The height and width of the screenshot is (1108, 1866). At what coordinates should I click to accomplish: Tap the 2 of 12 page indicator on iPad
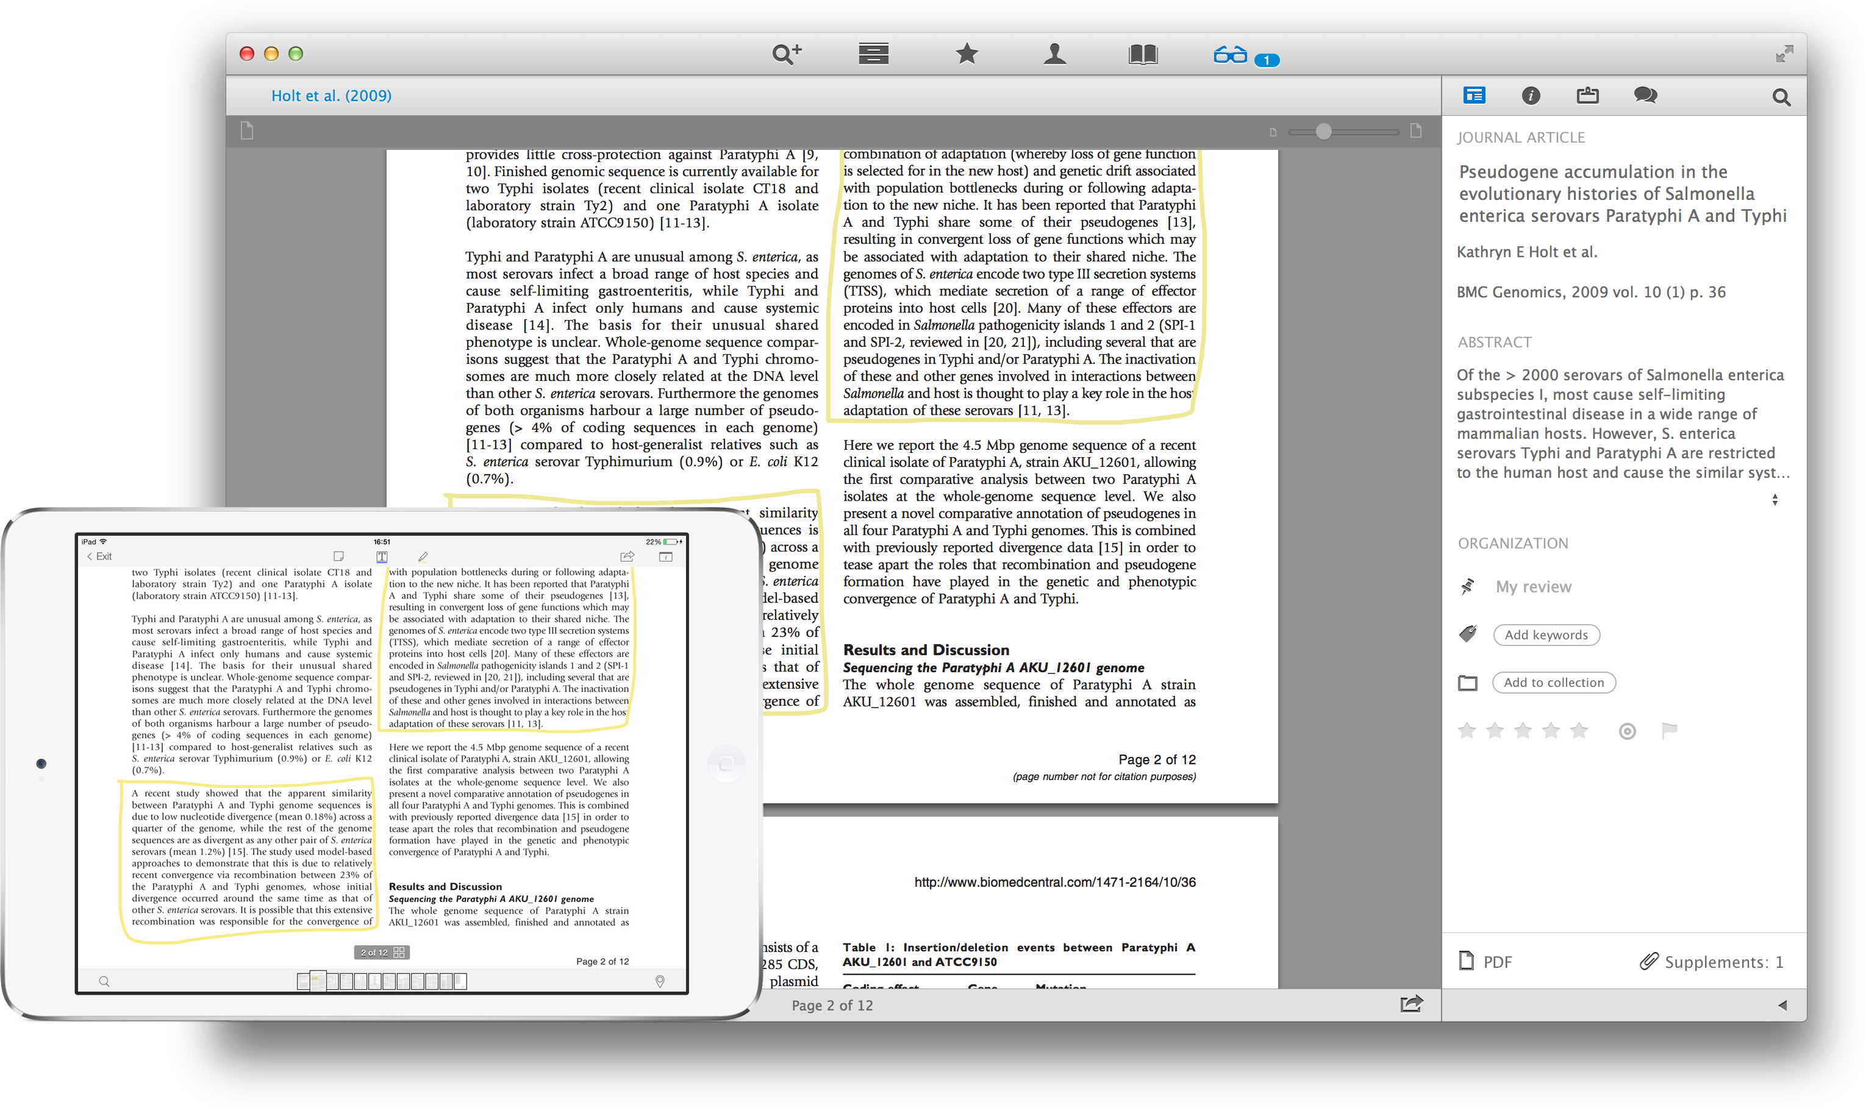tap(373, 952)
